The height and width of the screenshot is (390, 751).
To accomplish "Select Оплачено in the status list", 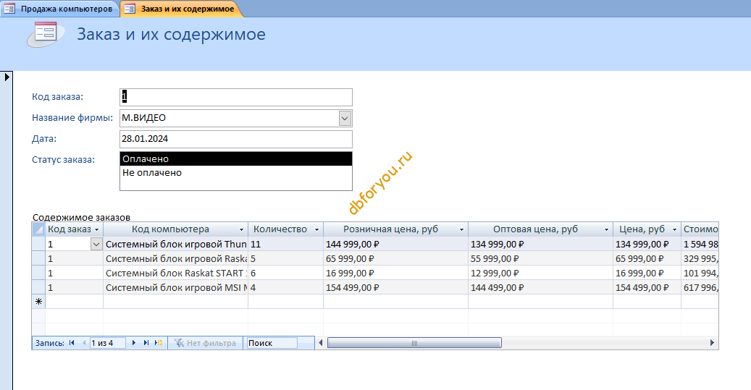I will (x=235, y=159).
